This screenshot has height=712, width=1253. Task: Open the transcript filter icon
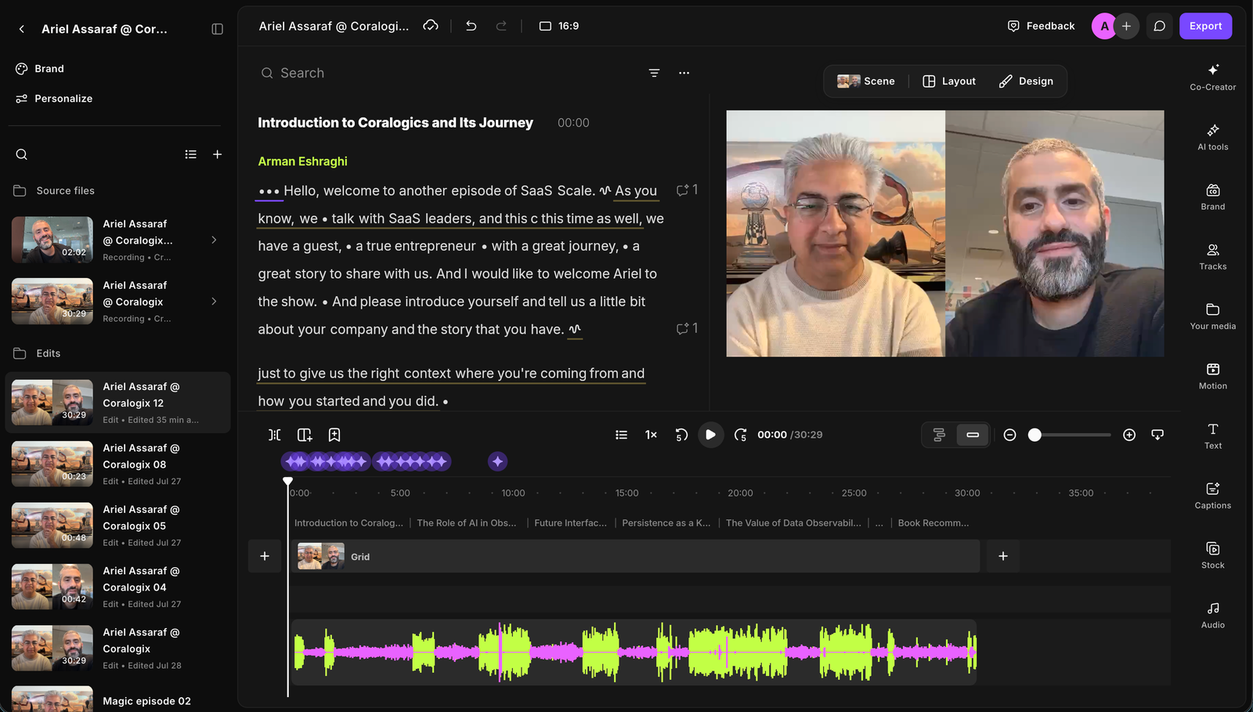(654, 73)
